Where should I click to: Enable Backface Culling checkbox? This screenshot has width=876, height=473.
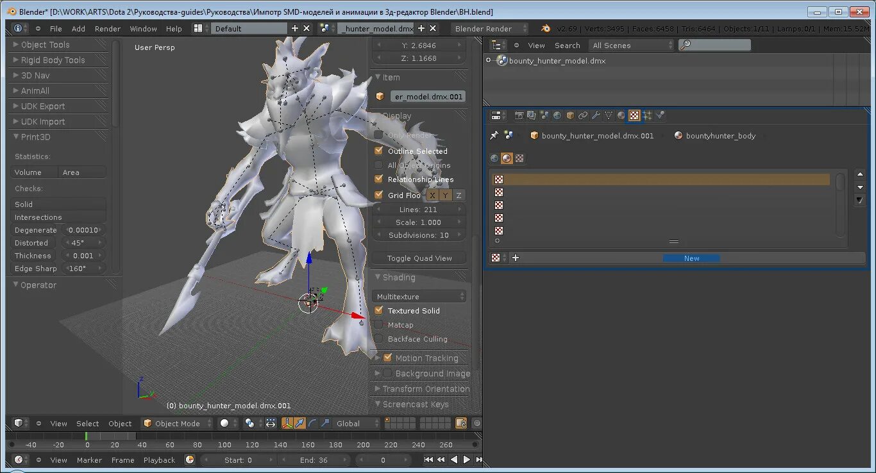click(x=378, y=339)
